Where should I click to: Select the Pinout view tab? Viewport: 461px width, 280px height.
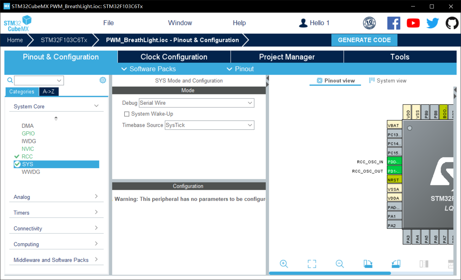click(336, 81)
